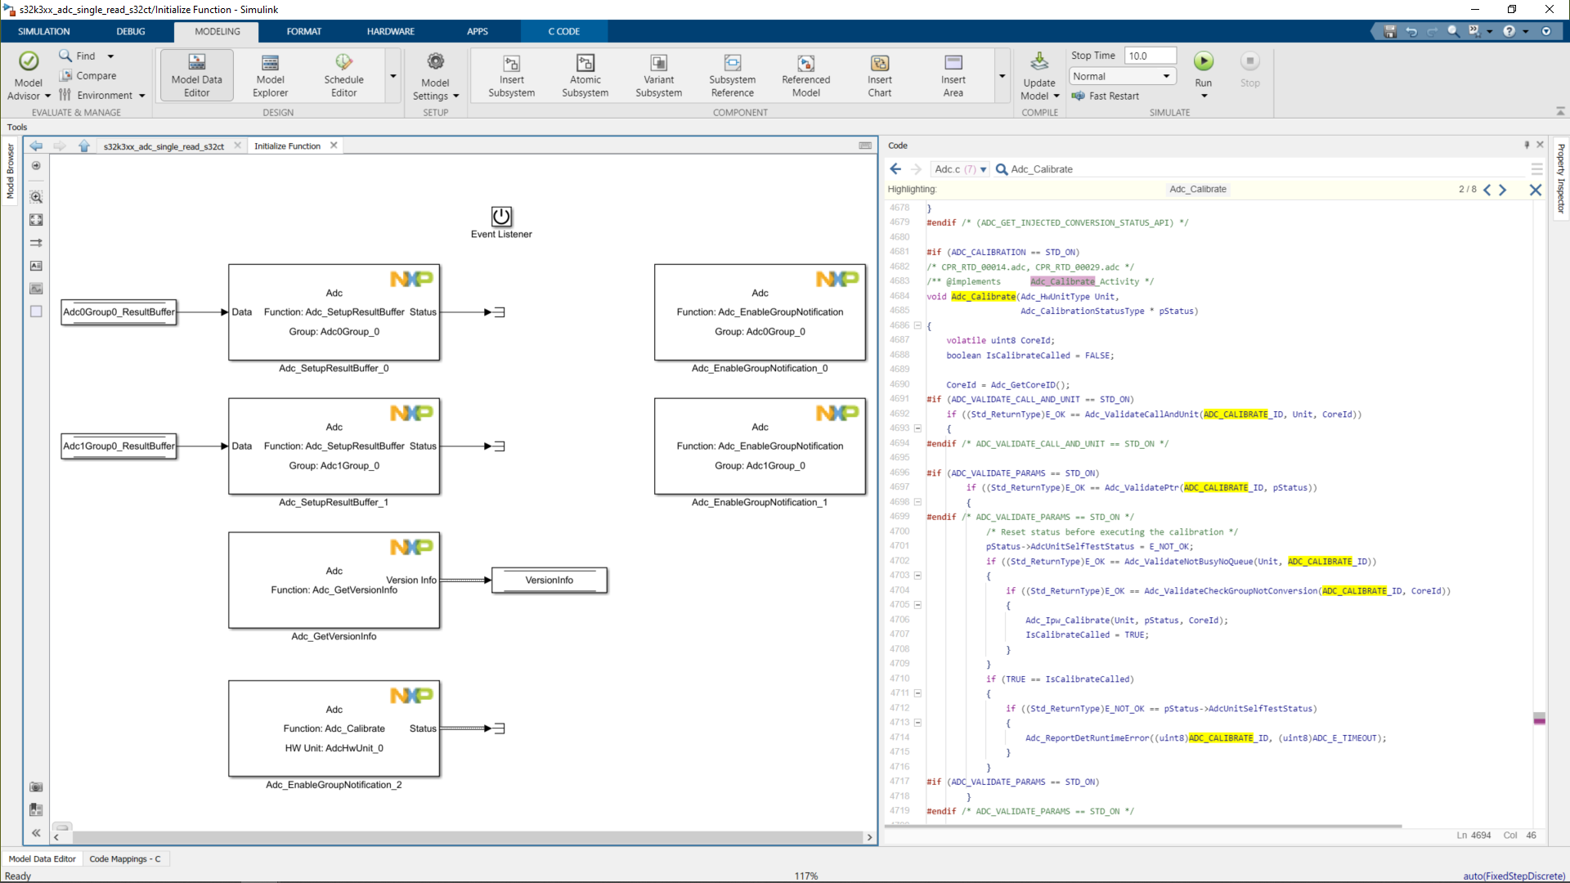Click the Model Advisor checkmark icon
Image resolution: width=1570 pixels, height=883 pixels.
(29, 61)
